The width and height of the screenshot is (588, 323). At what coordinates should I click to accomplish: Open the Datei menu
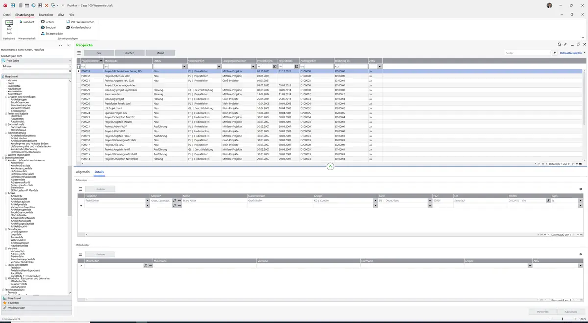point(7,15)
